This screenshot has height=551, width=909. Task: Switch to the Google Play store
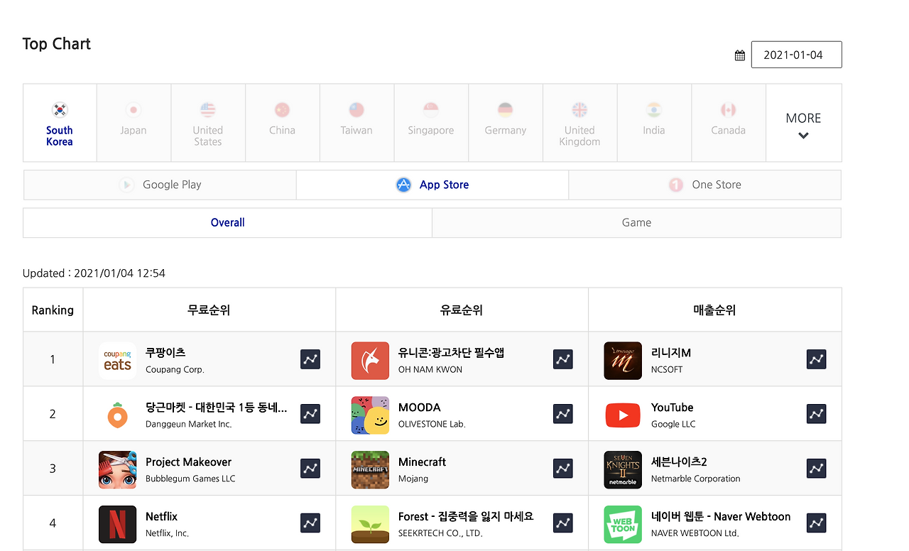coord(159,184)
